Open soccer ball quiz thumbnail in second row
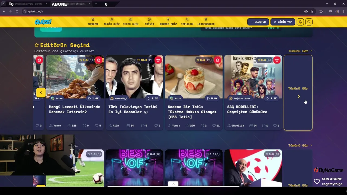347x195 pixels. tap(75, 168)
